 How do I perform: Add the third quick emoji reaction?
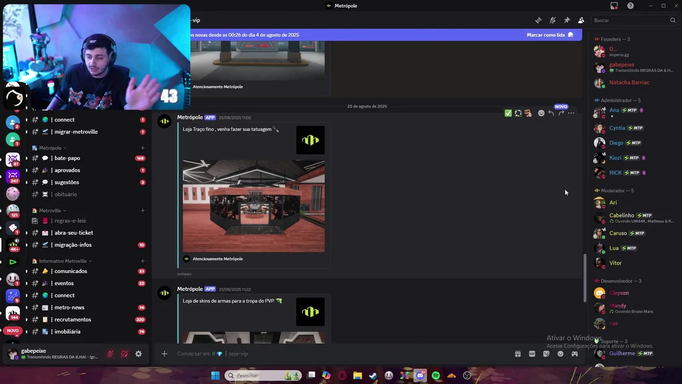(x=528, y=113)
